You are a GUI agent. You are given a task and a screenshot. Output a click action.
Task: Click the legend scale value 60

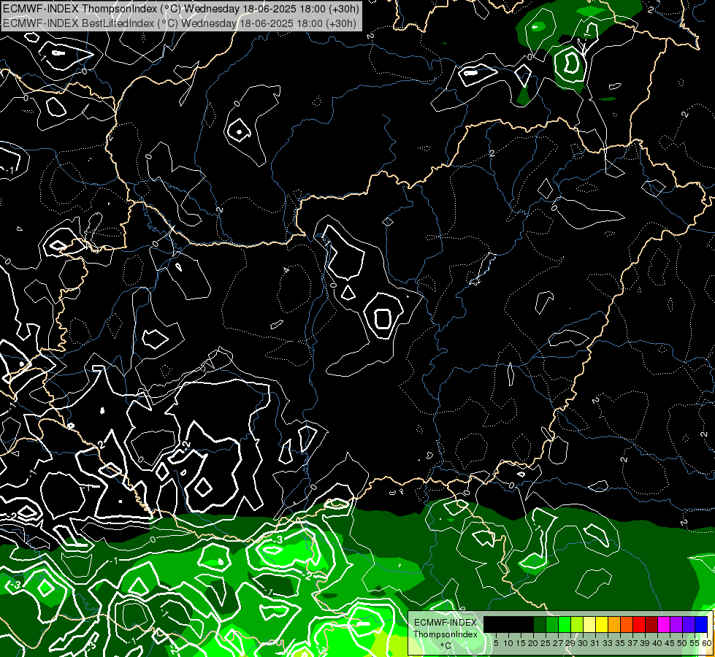point(707,643)
